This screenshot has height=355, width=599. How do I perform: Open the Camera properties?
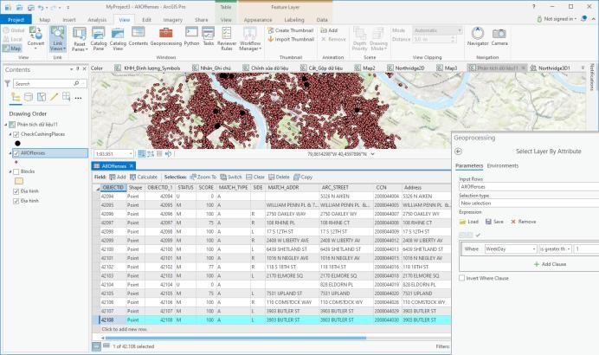(499, 36)
